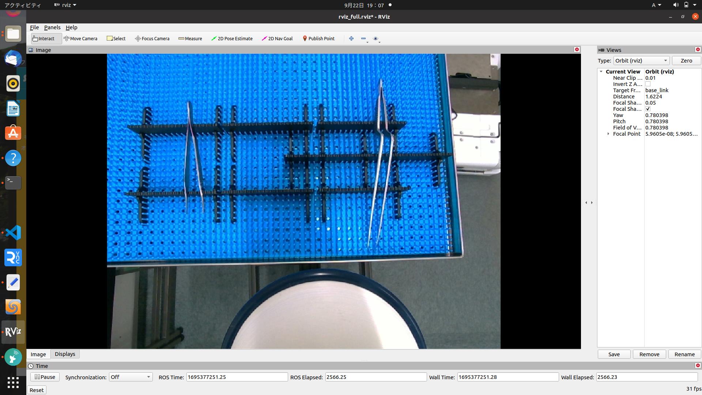Open the input method A indicator

click(656, 5)
